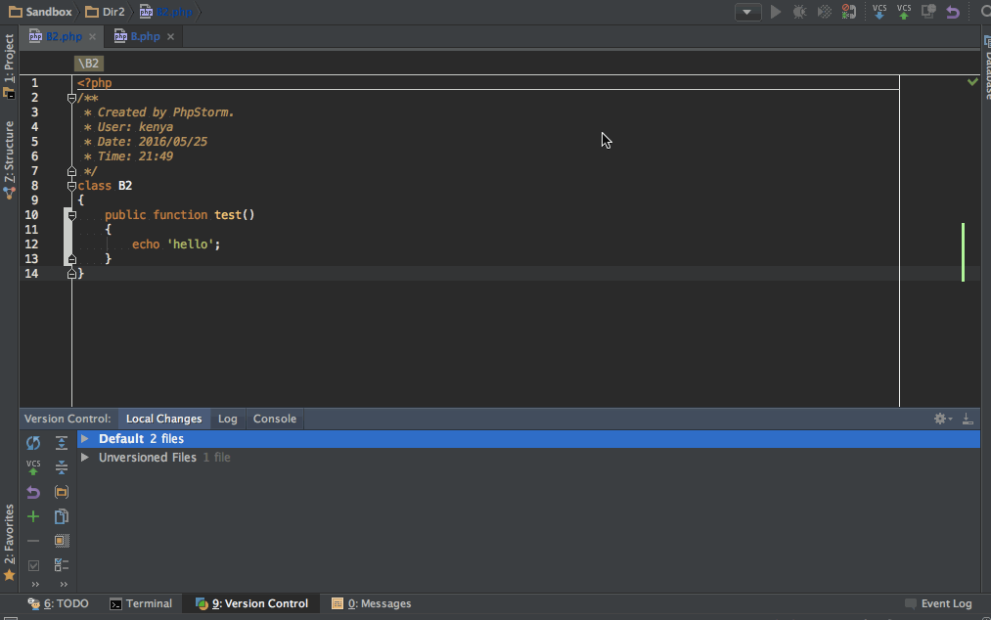This screenshot has width=991, height=620.
Task: Click the Revert toolbar icon
Action: pos(953,12)
